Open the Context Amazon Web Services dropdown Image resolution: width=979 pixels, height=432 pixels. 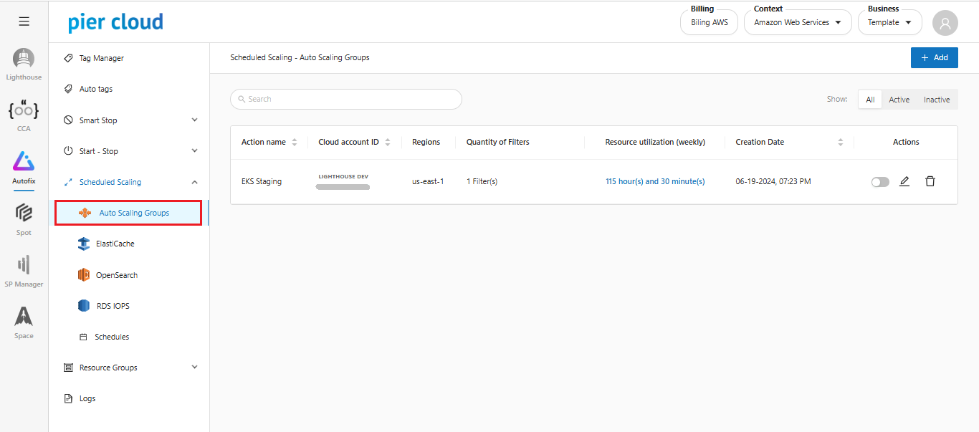pyautogui.click(x=798, y=23)
